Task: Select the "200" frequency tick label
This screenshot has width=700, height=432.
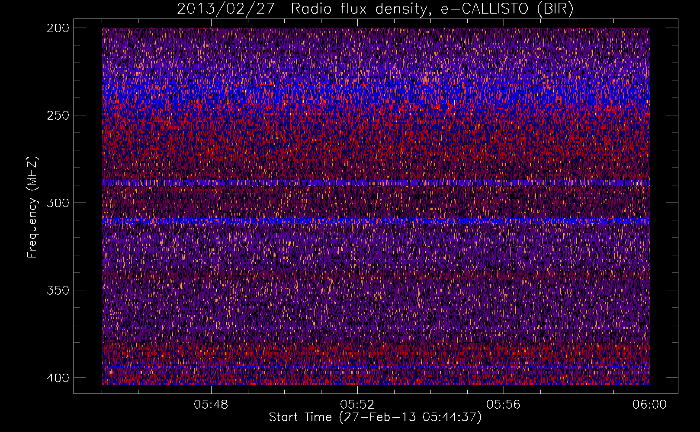Action: pos(58,28)
